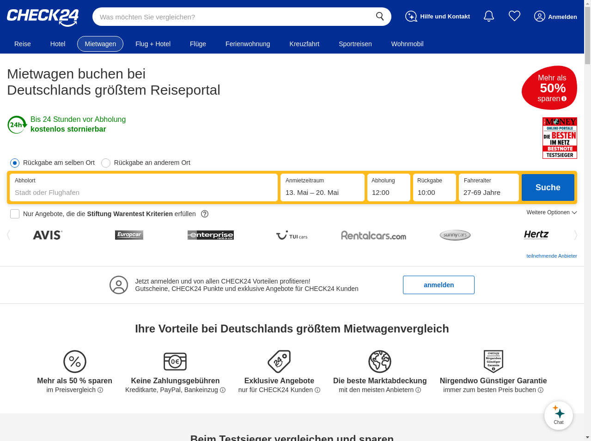This screenshot has height=441, width=591.
Task: Click the user avatar in login banner
Action: [x=119, y=285]
